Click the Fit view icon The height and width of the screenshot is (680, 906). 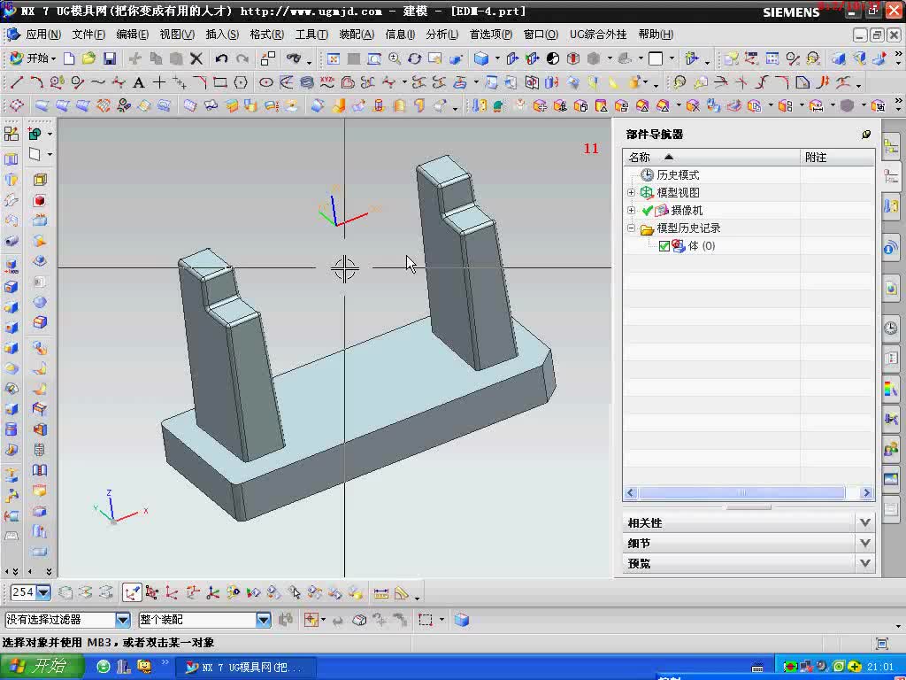tap(334, 58)
